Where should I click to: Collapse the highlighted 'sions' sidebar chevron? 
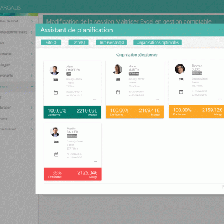32,87
